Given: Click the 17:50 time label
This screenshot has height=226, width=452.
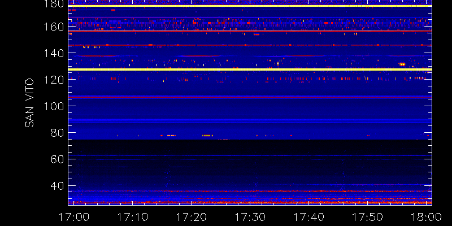Looking at the screenshot, I should coord(368,217).
